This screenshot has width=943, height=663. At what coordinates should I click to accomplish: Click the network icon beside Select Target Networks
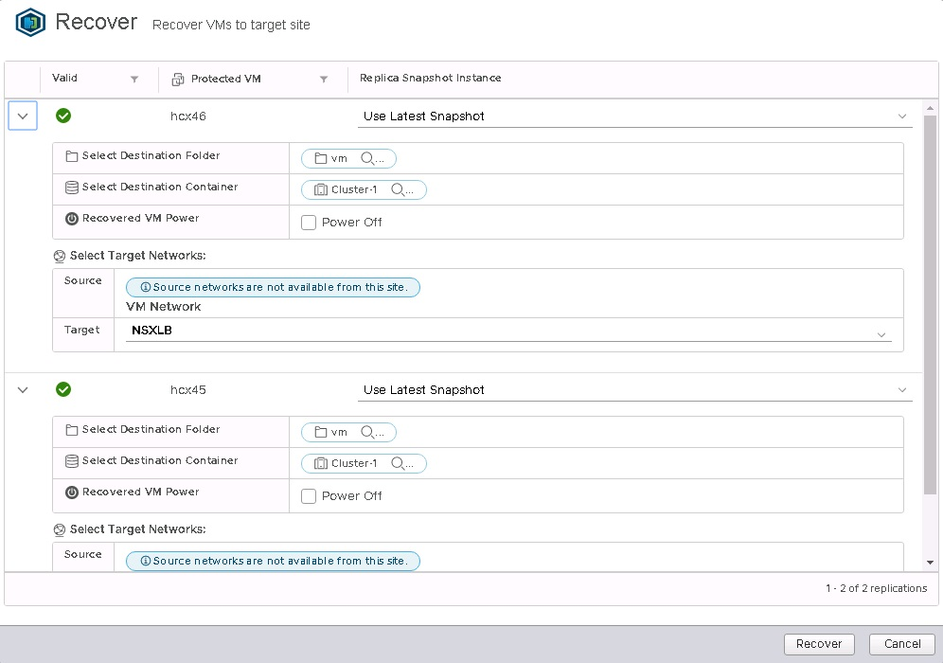click(60, 255)
